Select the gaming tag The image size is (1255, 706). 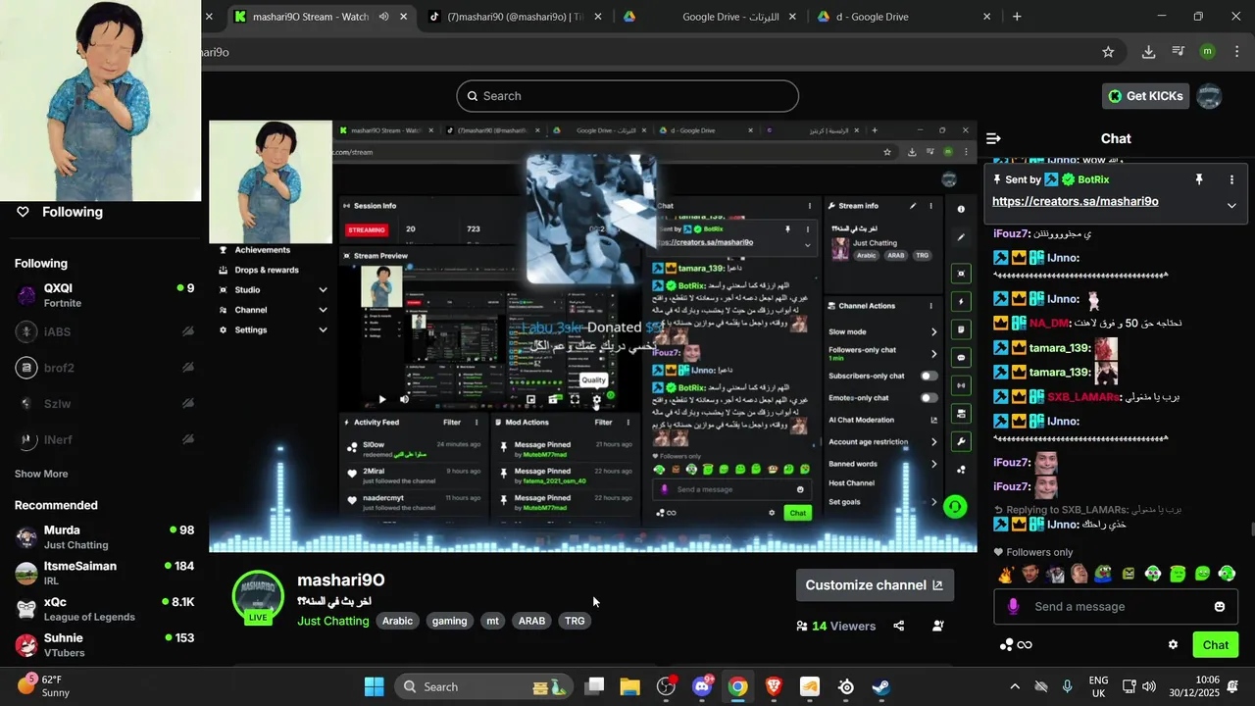tap(449, 621)
